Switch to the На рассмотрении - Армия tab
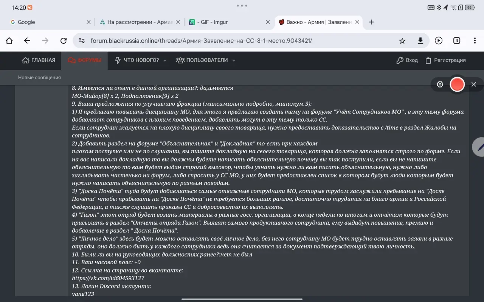484x302 pixels. (x=139, y=22)
